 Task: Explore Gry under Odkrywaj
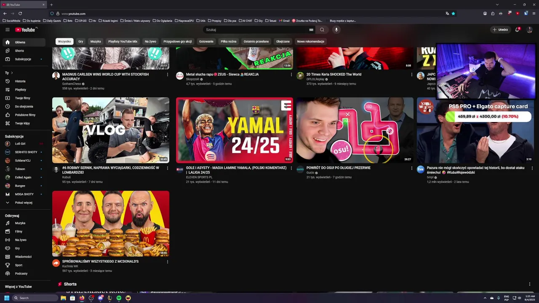pyautogui.click(x=24, y=248)
